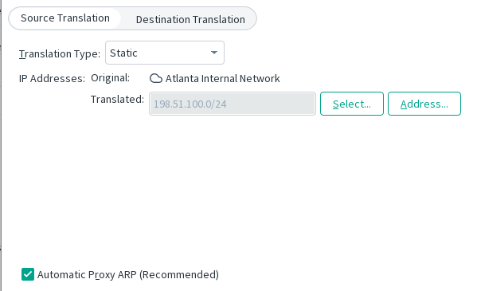Click the underlined S in Select button
The width and height of the screenshot is (477, 291).
[335, 104]
